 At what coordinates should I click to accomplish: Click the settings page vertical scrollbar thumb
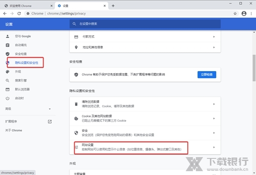coord(254,68)
